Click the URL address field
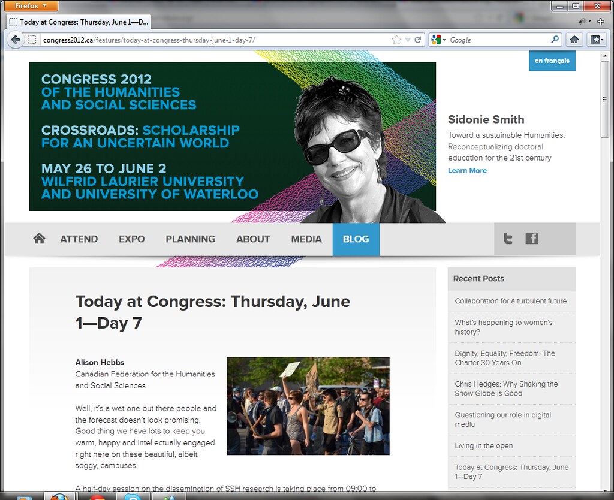Screen dimensions: 614x500 point(215,40)
